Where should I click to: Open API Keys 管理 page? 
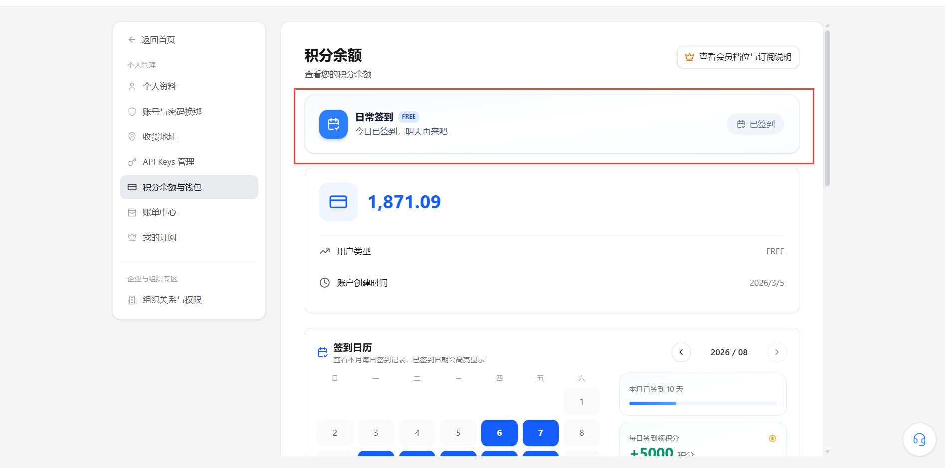pos(189,162)
